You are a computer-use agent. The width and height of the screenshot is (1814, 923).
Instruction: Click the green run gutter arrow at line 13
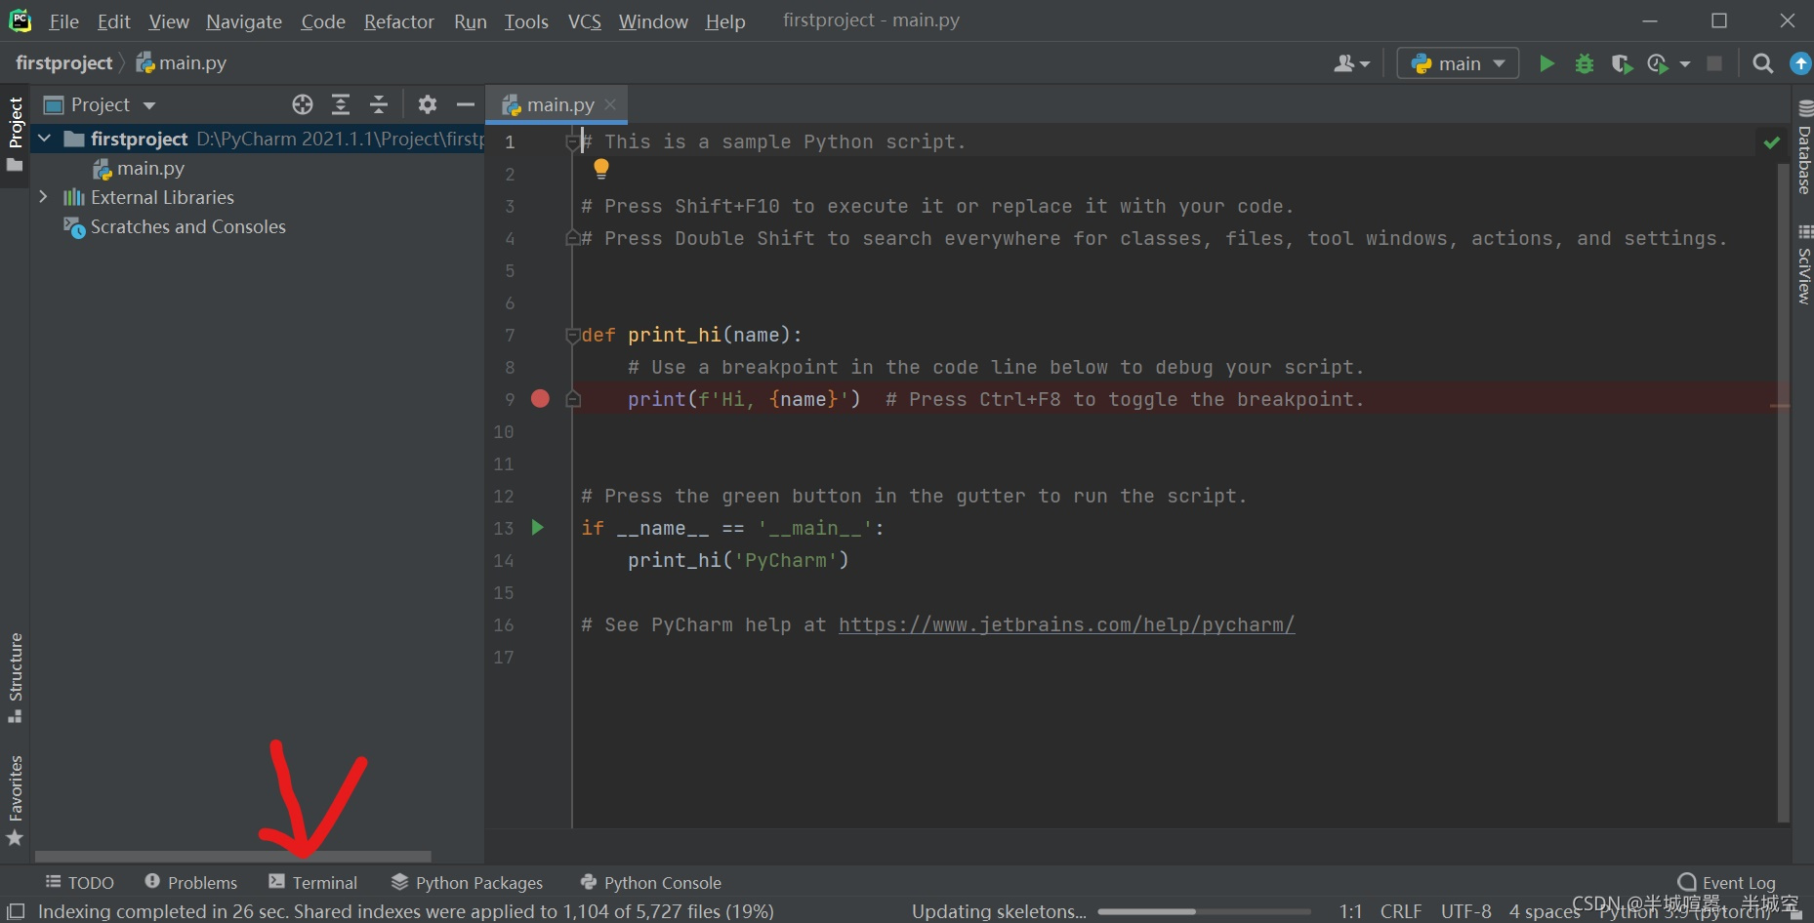(x=537, y=527)
